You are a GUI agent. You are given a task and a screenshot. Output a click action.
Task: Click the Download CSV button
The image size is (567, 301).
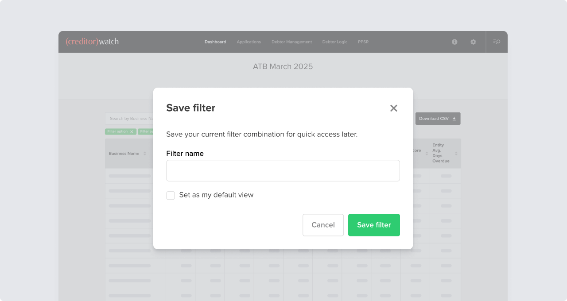(x=438, y=118)
